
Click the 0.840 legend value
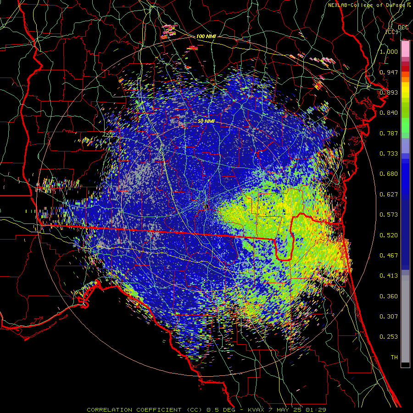389,113
